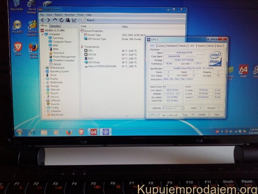Collapse the Computer tree node

tap(43, 34)
